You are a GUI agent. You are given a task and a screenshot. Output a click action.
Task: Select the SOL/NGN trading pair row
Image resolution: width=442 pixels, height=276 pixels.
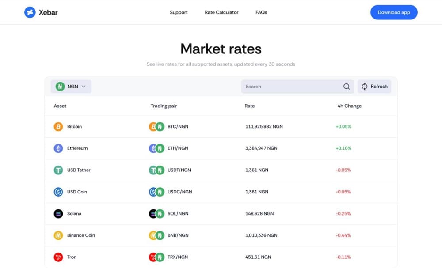(x=221, y=213)
